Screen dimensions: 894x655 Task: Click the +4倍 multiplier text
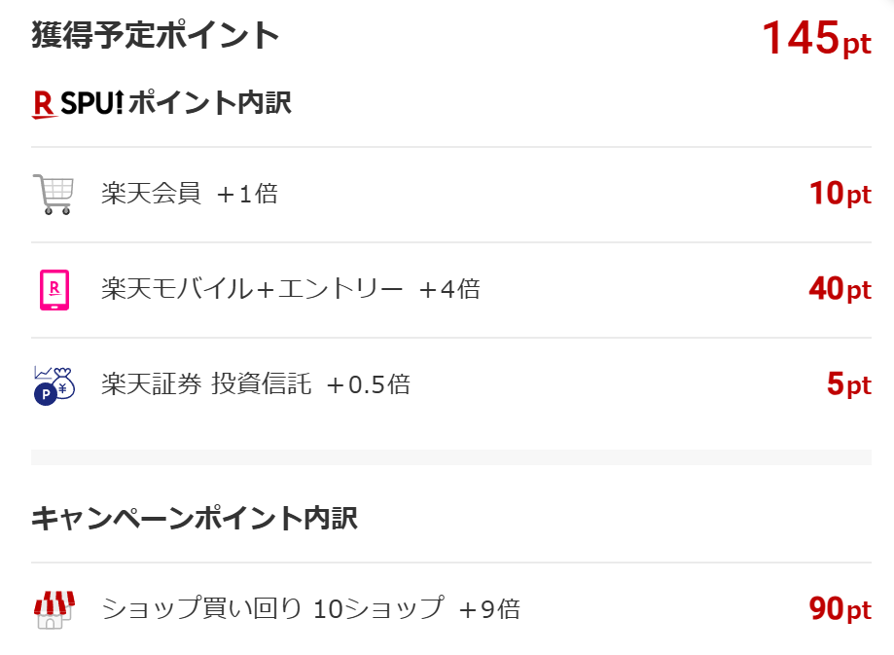tap(449, 289)
